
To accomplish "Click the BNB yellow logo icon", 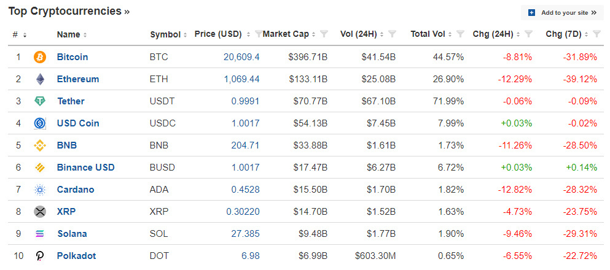I will tap(40, 145).
